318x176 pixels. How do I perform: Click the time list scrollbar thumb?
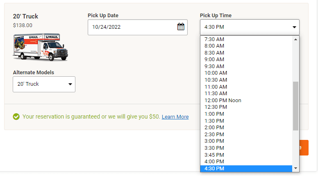click(295, 106)
